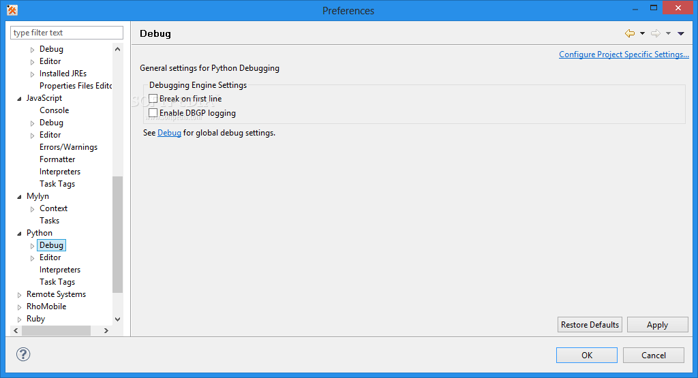Select JavaScript Interpreters tree item

click(60, 172)
